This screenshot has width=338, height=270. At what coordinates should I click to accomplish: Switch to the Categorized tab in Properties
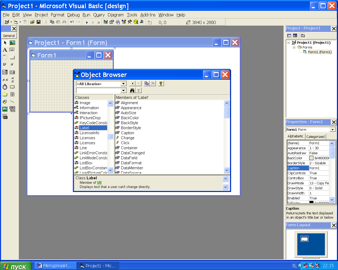(x=315, y=137)
